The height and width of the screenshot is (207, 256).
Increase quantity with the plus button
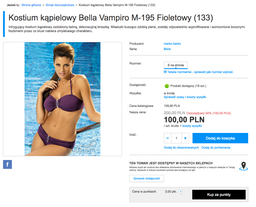click(185, 138)
